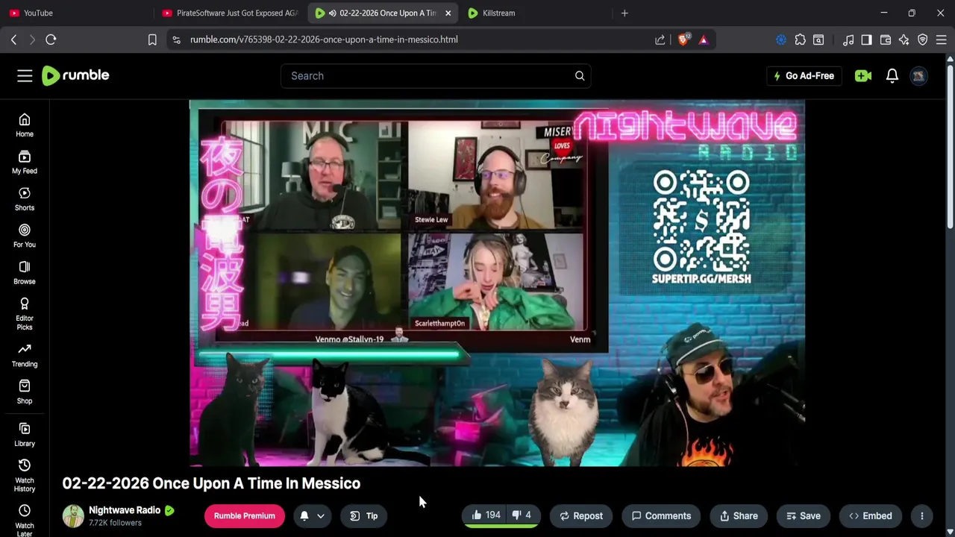Open a new browser tab
Viewport: 955px width, 537px height.
click(624, 13)
